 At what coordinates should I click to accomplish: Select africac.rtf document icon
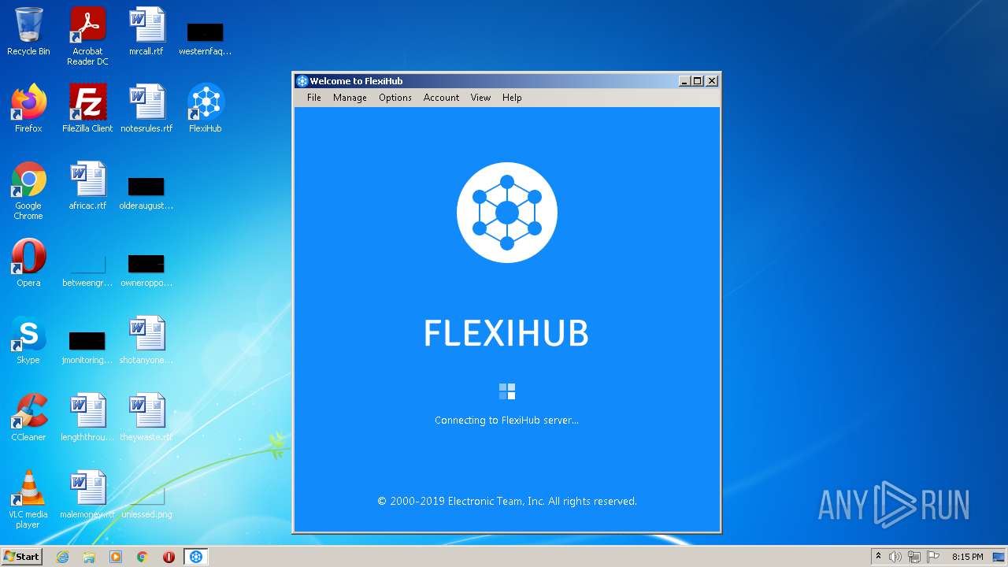[x=87, y=186]
